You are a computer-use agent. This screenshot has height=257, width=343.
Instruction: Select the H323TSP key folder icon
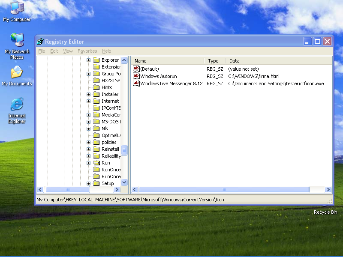[96, 81]
